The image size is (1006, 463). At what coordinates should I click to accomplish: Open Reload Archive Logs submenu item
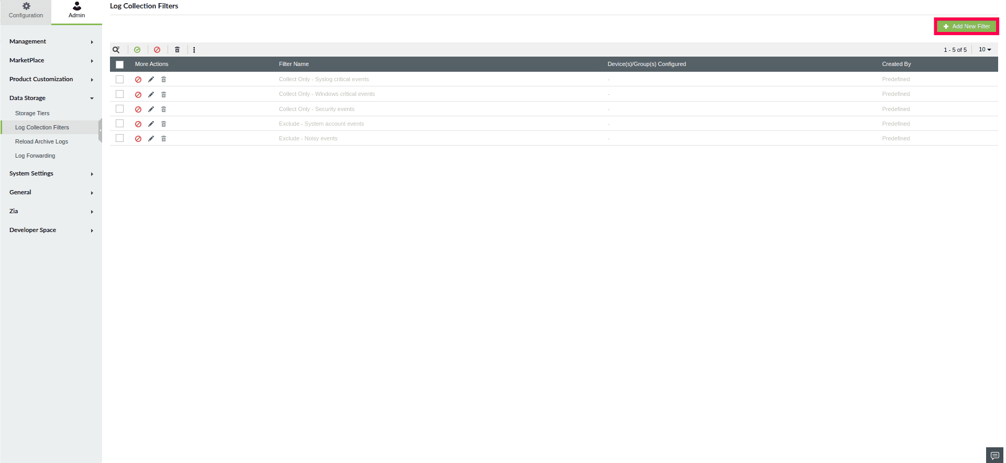click(x=41, y=141)
